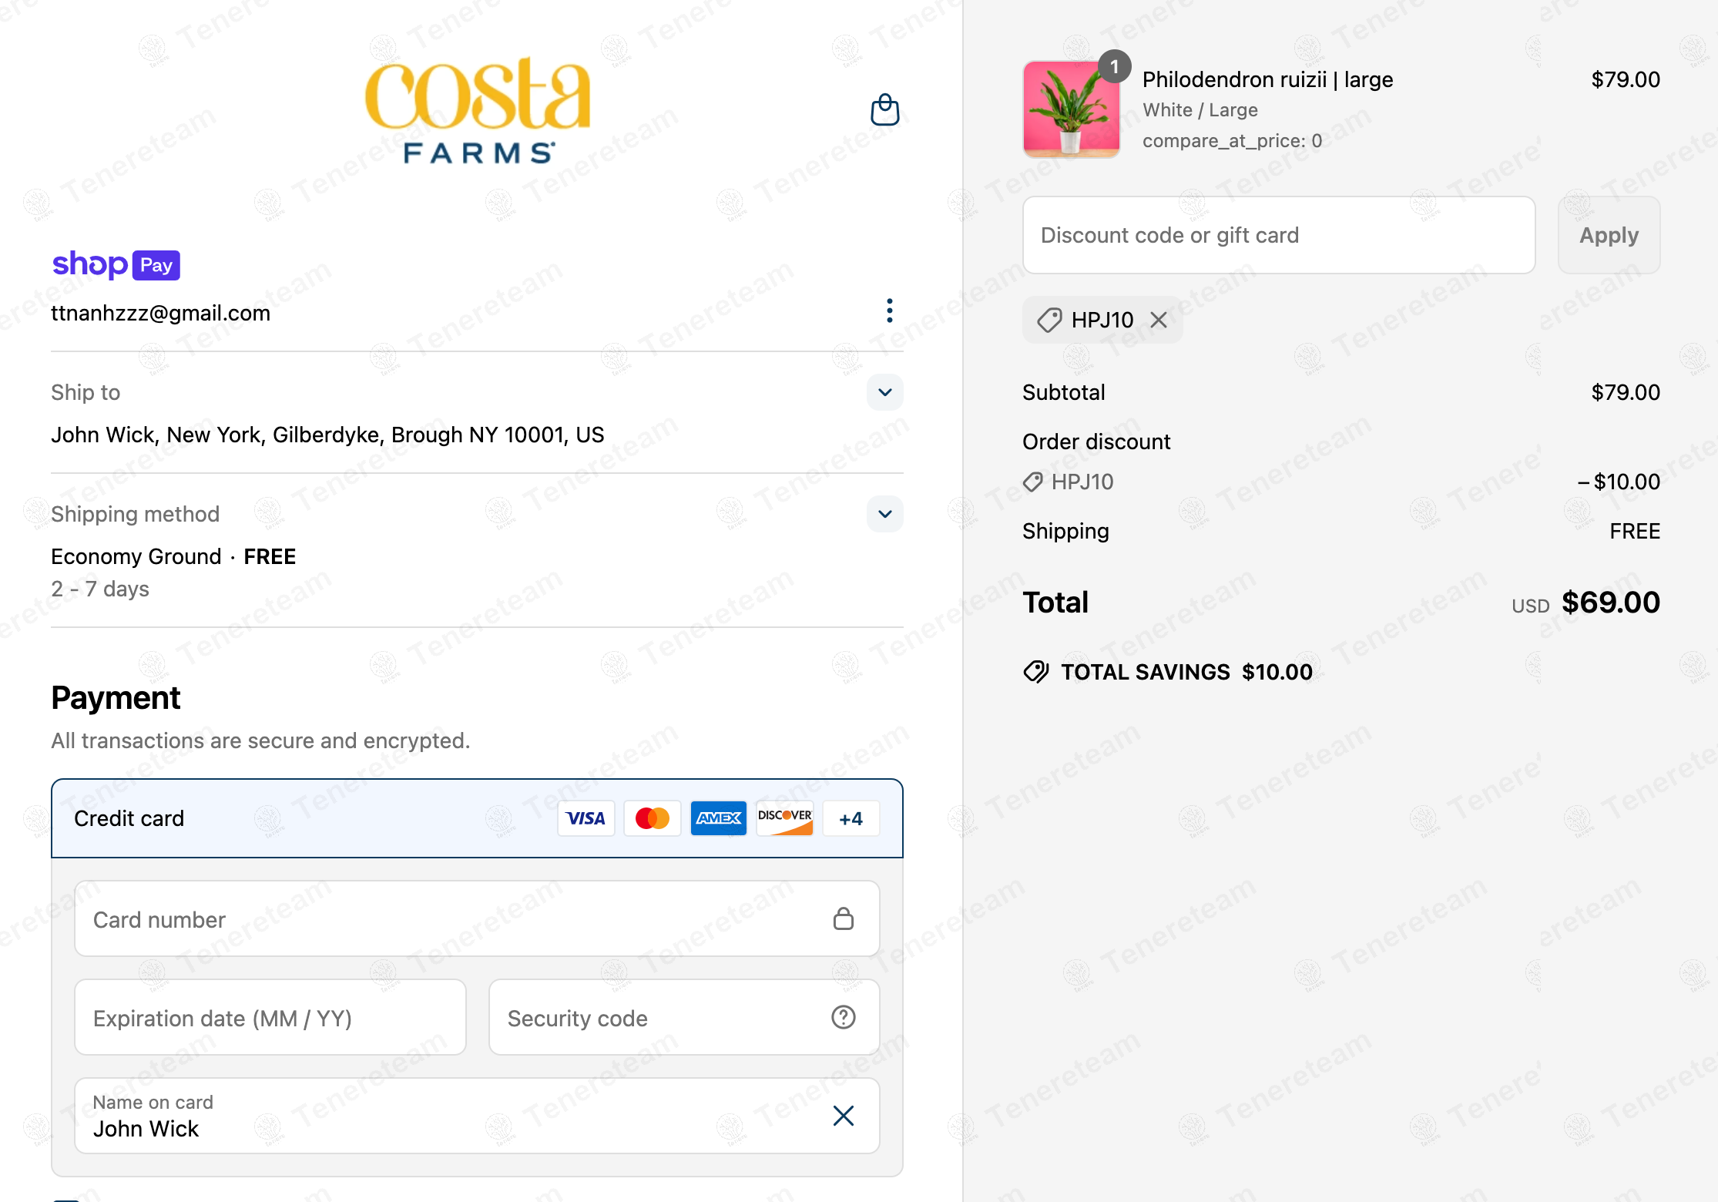
Task: Clear the Name on card field
Action: click(843, 1115)
